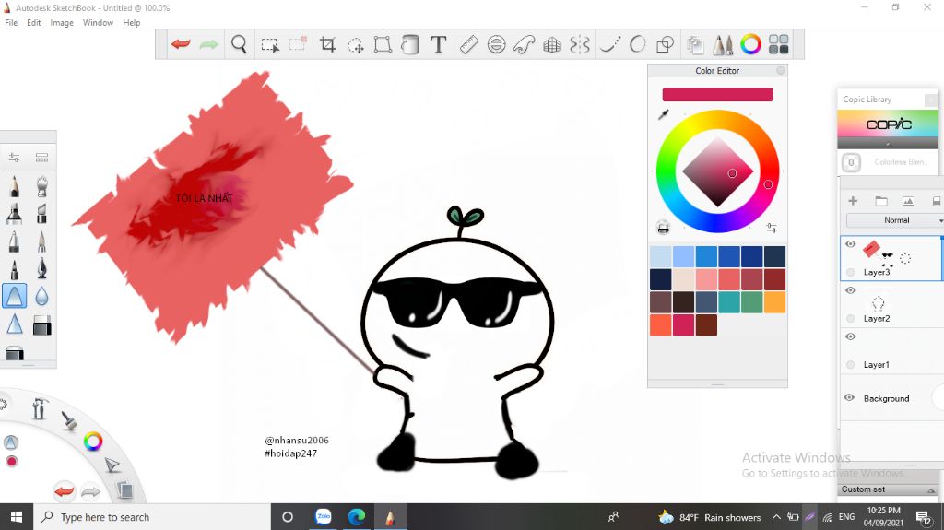
Task: Choose the Ballpoint Pen brush
Action: coord(15,241)
